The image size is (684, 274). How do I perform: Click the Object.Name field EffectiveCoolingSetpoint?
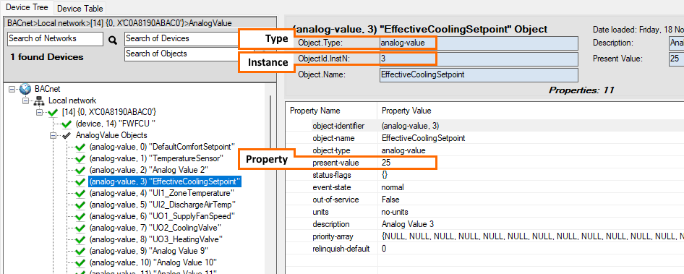[x=479, y=74]
